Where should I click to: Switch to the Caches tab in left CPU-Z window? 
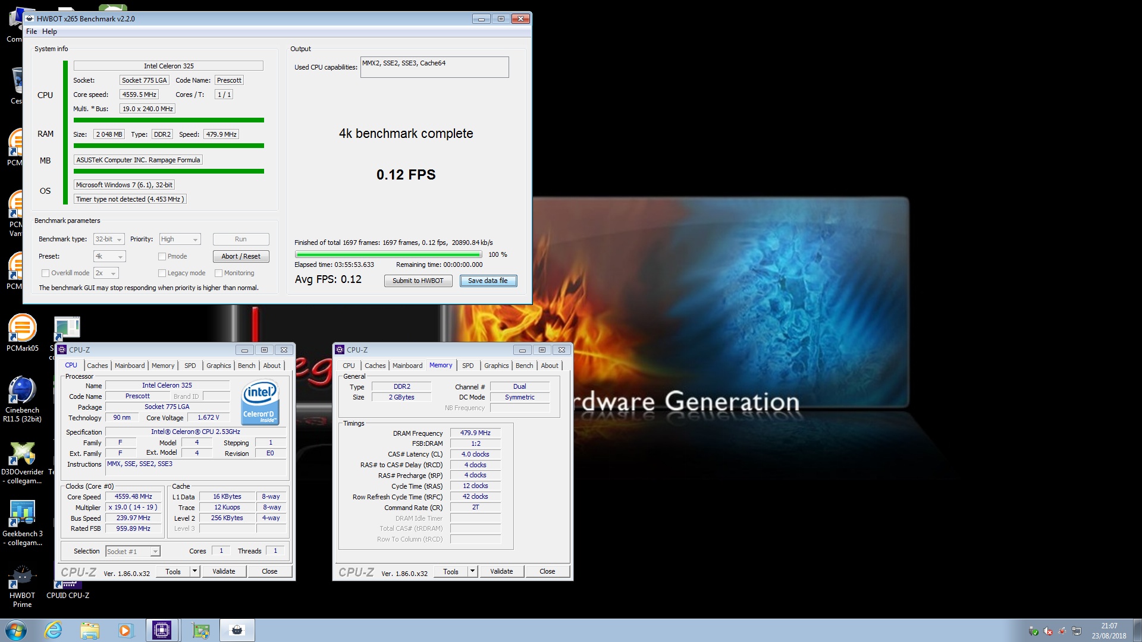(98, 366)
